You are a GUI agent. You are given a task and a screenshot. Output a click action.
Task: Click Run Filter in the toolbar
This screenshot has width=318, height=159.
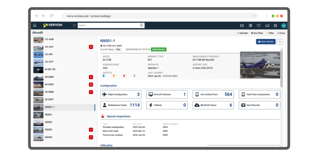pos(257,33)
